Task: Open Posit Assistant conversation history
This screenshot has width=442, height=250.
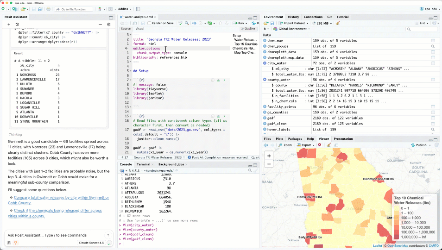Action: pyautogui.click(x=17, y=25)
